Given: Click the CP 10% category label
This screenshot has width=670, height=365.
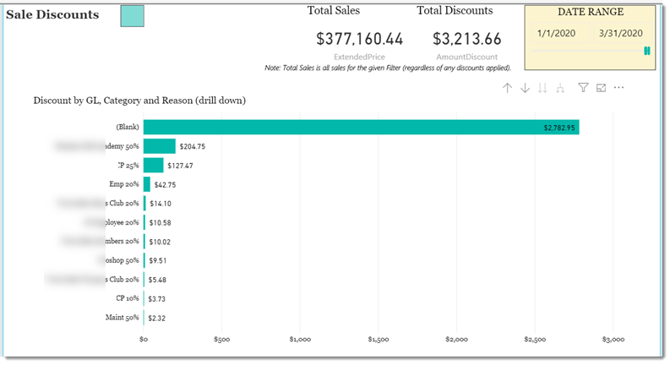Looking at the screenshot, I should coord(128,298).
